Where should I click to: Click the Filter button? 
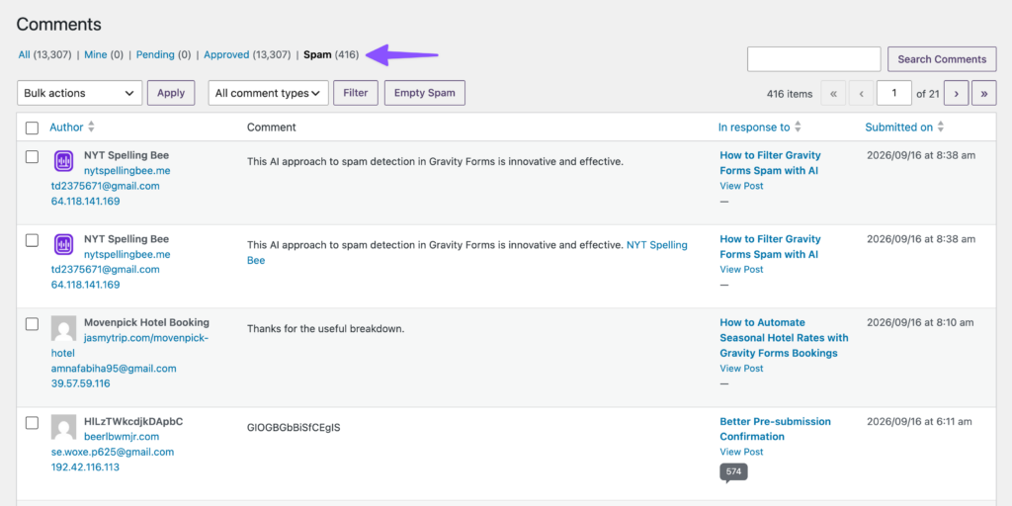[x=356, y=93]
